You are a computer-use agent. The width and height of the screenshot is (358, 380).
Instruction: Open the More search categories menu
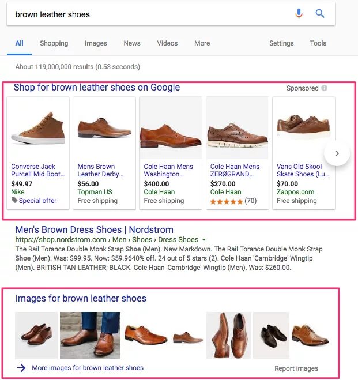tap(202, 43)
